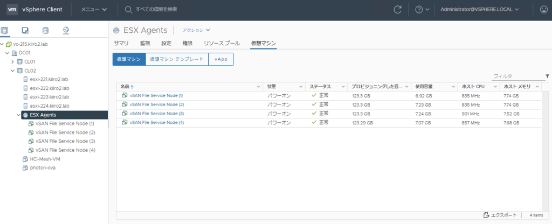Switch to the 権限 tab
The height and width of the screenshot is (224, 552).
point(187,43)
